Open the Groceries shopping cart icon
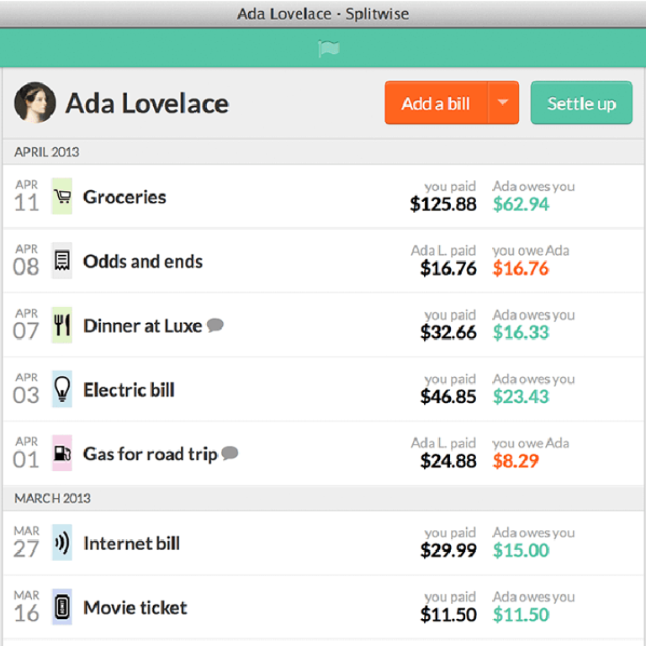This screenshot has height=646, width=646. (x=61, y=196)
